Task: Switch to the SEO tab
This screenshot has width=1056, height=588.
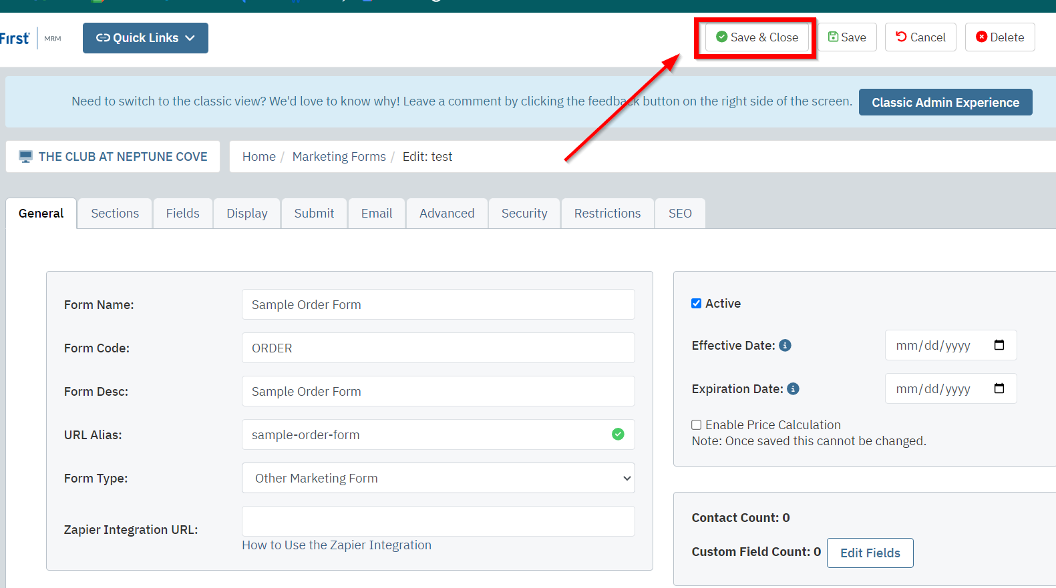Action: [x=680, y=214]
